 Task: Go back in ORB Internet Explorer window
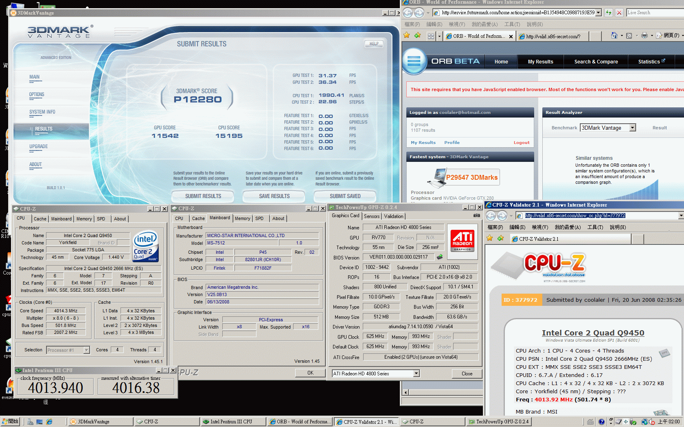(408, 13)
